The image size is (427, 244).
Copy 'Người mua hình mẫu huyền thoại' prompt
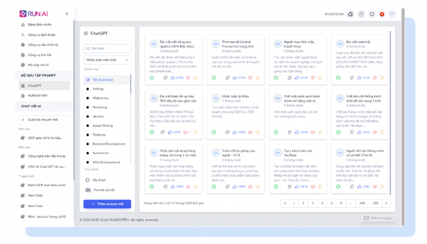pyautogui.click(x=289, y=78)
